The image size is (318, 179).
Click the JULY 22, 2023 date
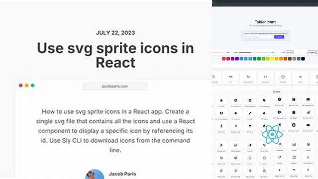[115, 33]
